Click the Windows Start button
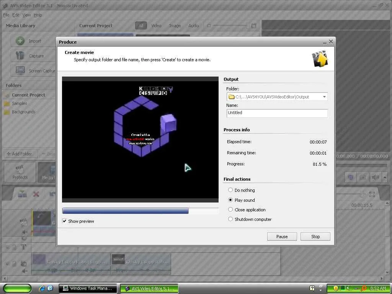This screenshot has height=294, width=392. 17,288
